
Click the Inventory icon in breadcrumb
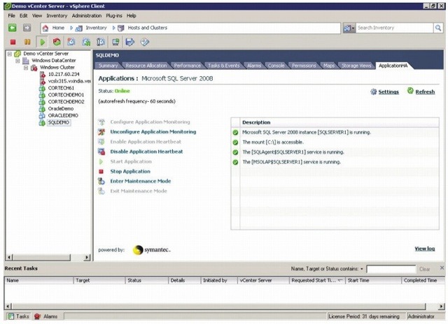click(79, 28)
